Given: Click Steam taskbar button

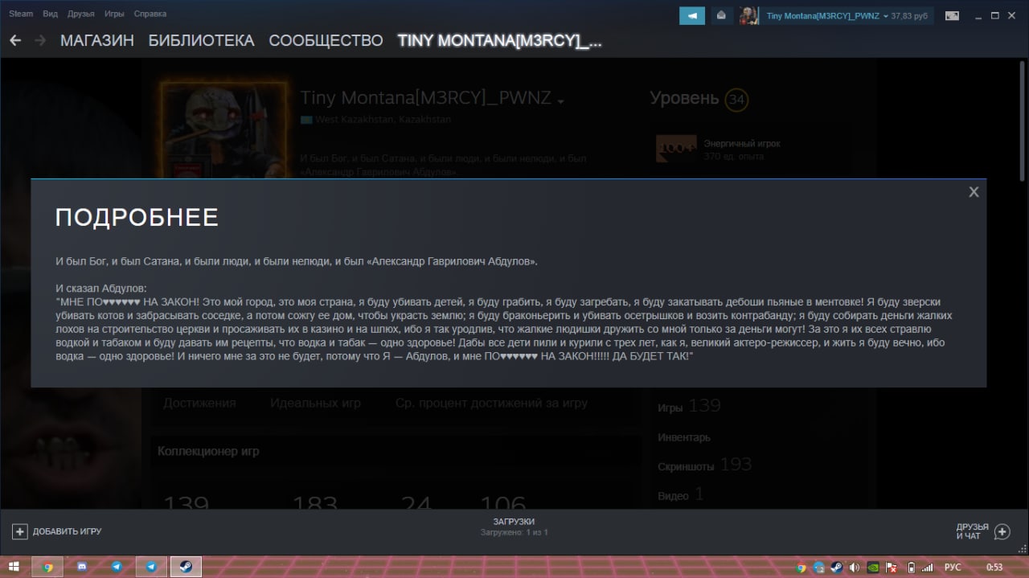Looking at the screenshot, I should click(186, 567).
